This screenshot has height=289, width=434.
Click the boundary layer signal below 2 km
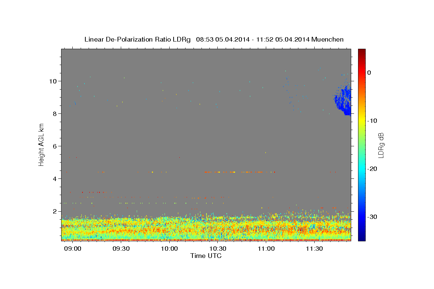[x=206, y=228]
